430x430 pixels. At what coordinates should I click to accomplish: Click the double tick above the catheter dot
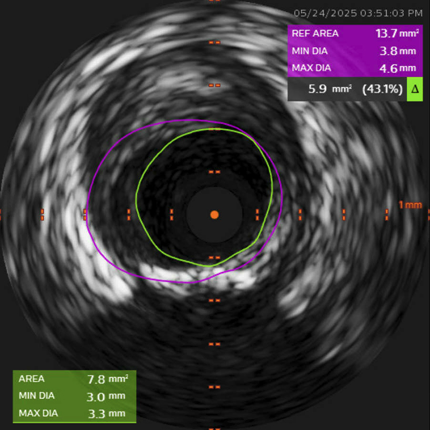213,171
